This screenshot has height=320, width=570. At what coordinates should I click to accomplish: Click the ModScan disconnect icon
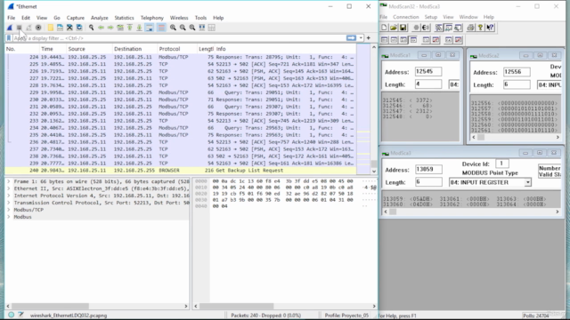point(426,28)
